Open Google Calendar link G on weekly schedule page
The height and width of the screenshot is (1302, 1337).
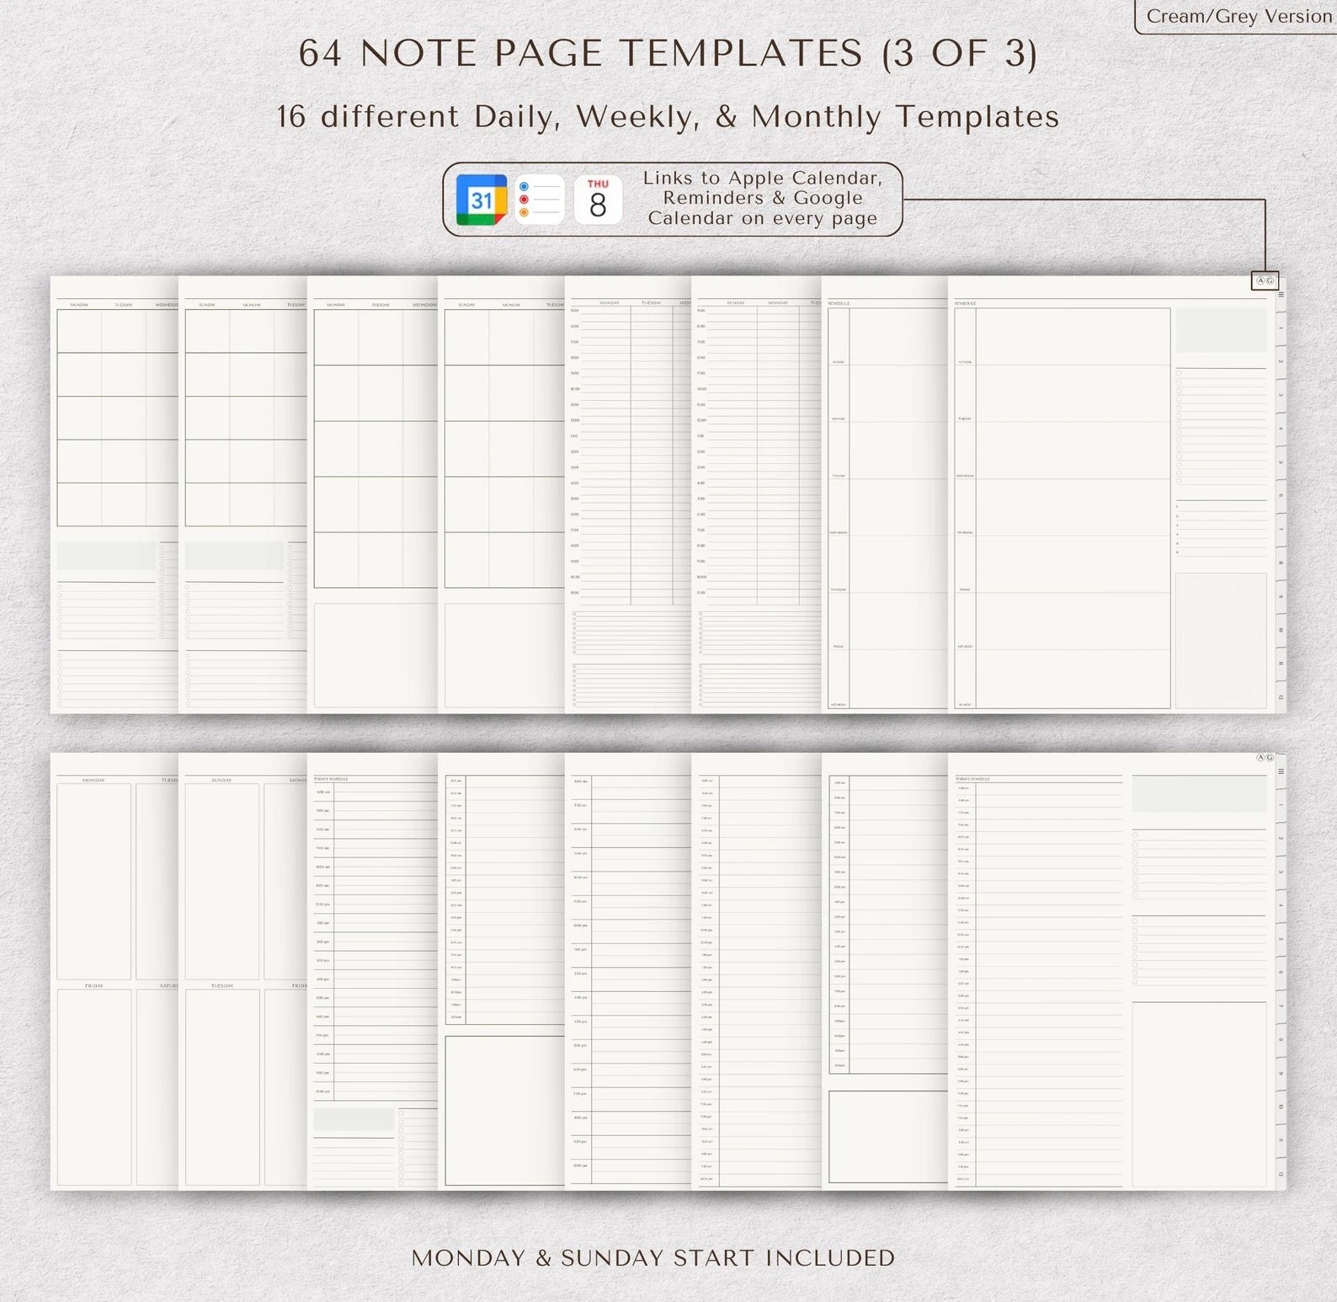1270,281
